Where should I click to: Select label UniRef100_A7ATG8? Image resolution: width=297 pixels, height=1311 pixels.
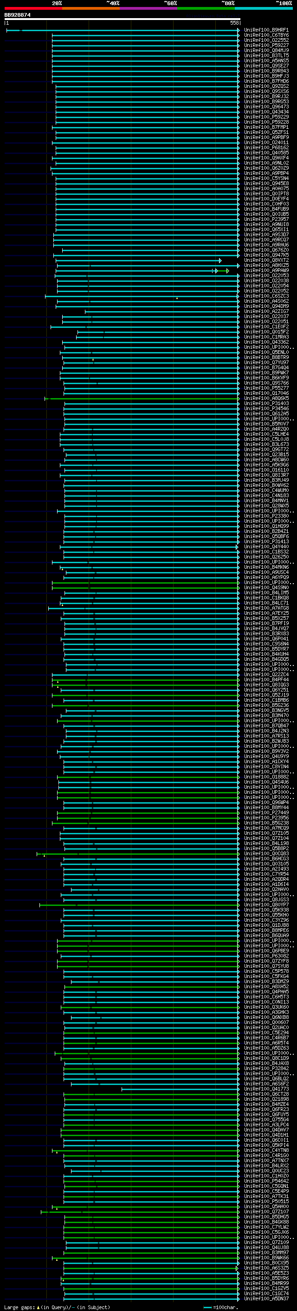[x=266, y=608]
